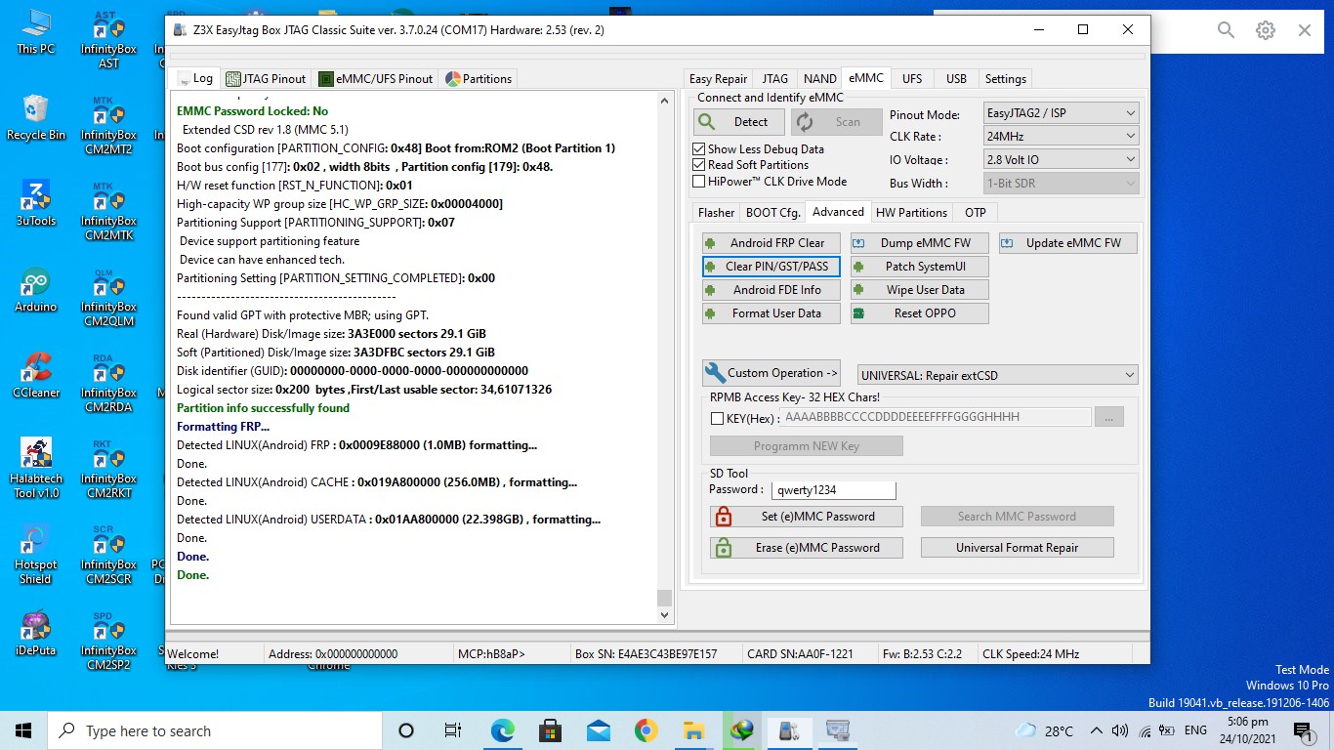The height and width of the screenshot is (750, 1334).
Task: Open the eMMC/UFS Pinout tab
Action: [376, 79]
